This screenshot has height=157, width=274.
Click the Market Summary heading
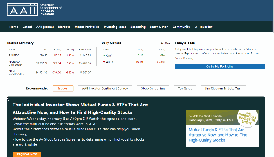tap(20, 43)
